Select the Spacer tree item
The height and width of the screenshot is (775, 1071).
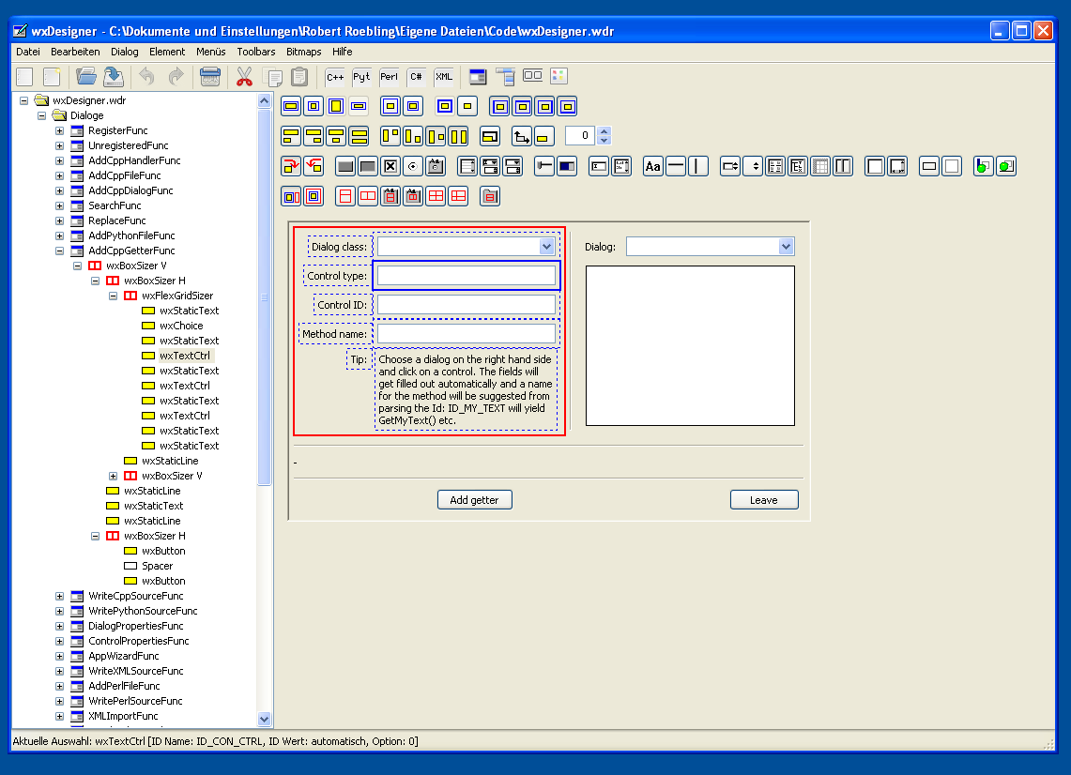(157, 566)
